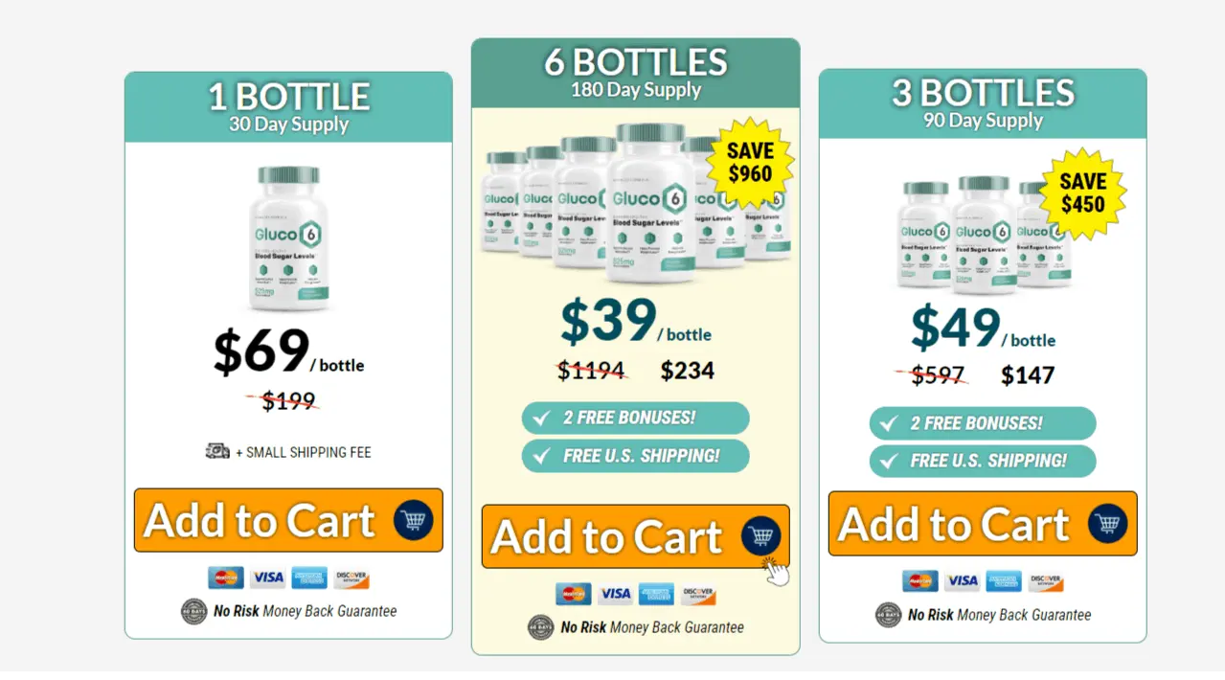Click the cart icon in the 3 Bottles card
Viewport: 1225px width, 680px height.
(x=1108, y=524)
